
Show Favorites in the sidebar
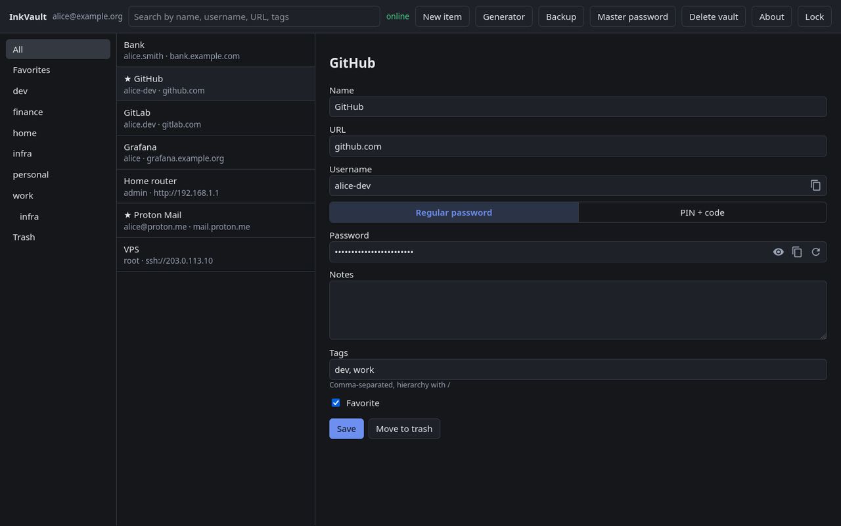pyautogui.click(x=58, y=70)
